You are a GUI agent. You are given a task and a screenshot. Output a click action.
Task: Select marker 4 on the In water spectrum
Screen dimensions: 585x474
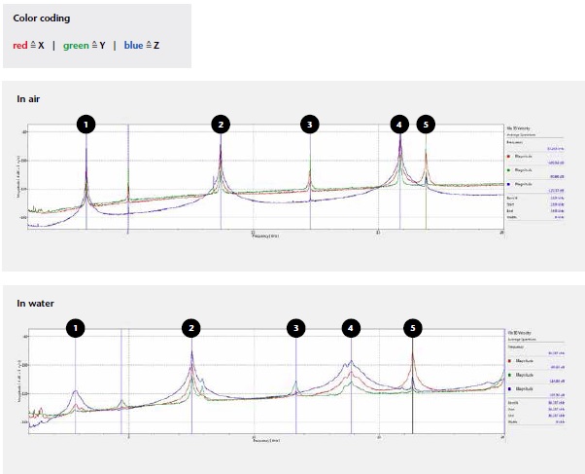coord(351,329)
